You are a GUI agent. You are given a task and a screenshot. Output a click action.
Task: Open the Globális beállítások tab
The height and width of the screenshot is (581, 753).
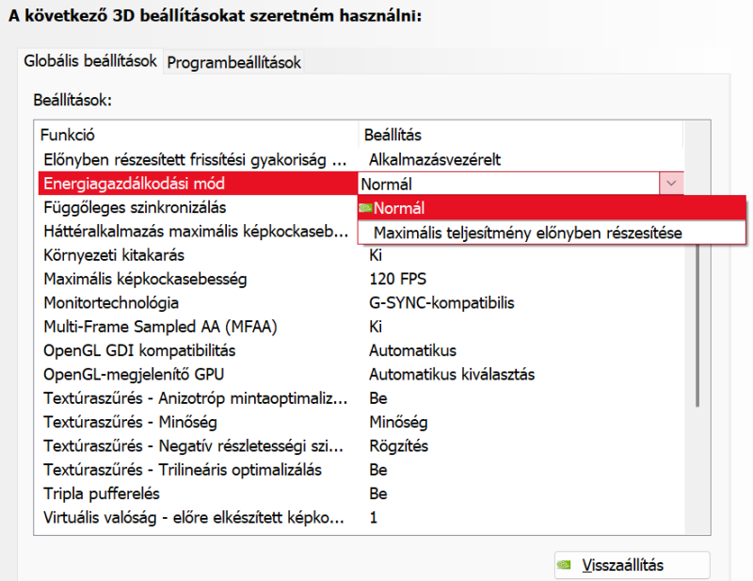[x=90, y=61]
